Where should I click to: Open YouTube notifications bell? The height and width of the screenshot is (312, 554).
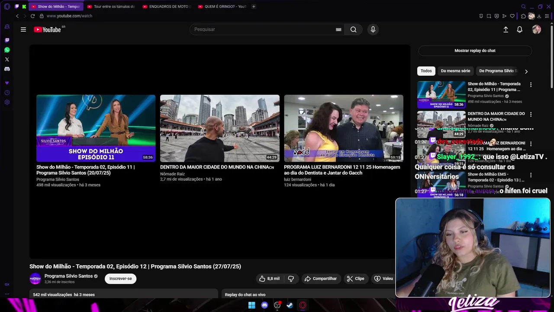[519, 29]
